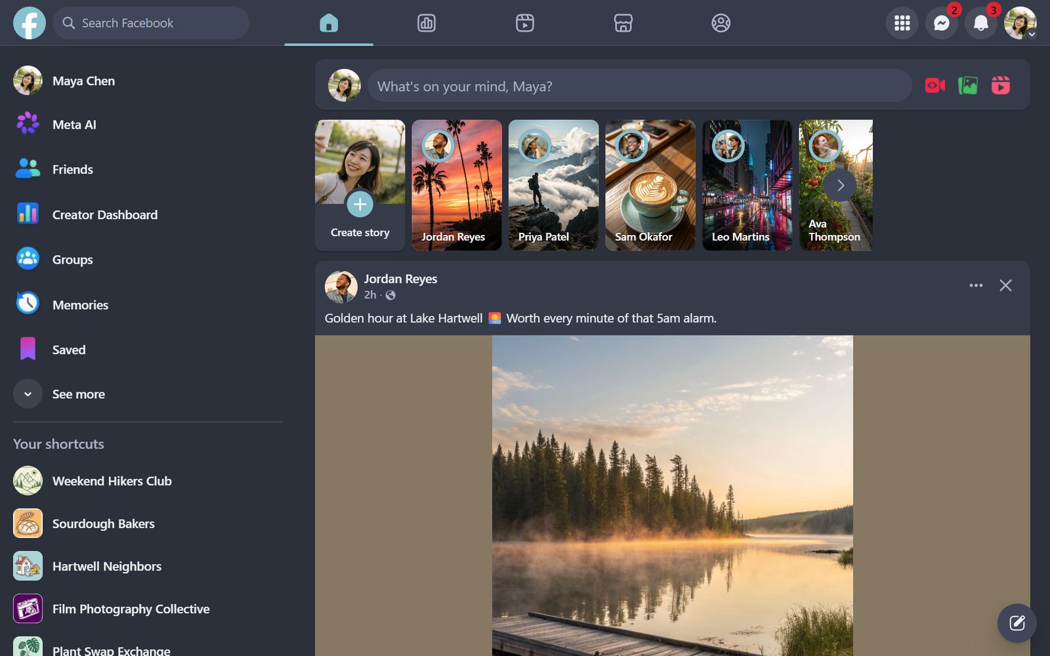Open Jordan Reyes post author name
Viewport: 1050px width, 656px height.
[x=400, y=279]
